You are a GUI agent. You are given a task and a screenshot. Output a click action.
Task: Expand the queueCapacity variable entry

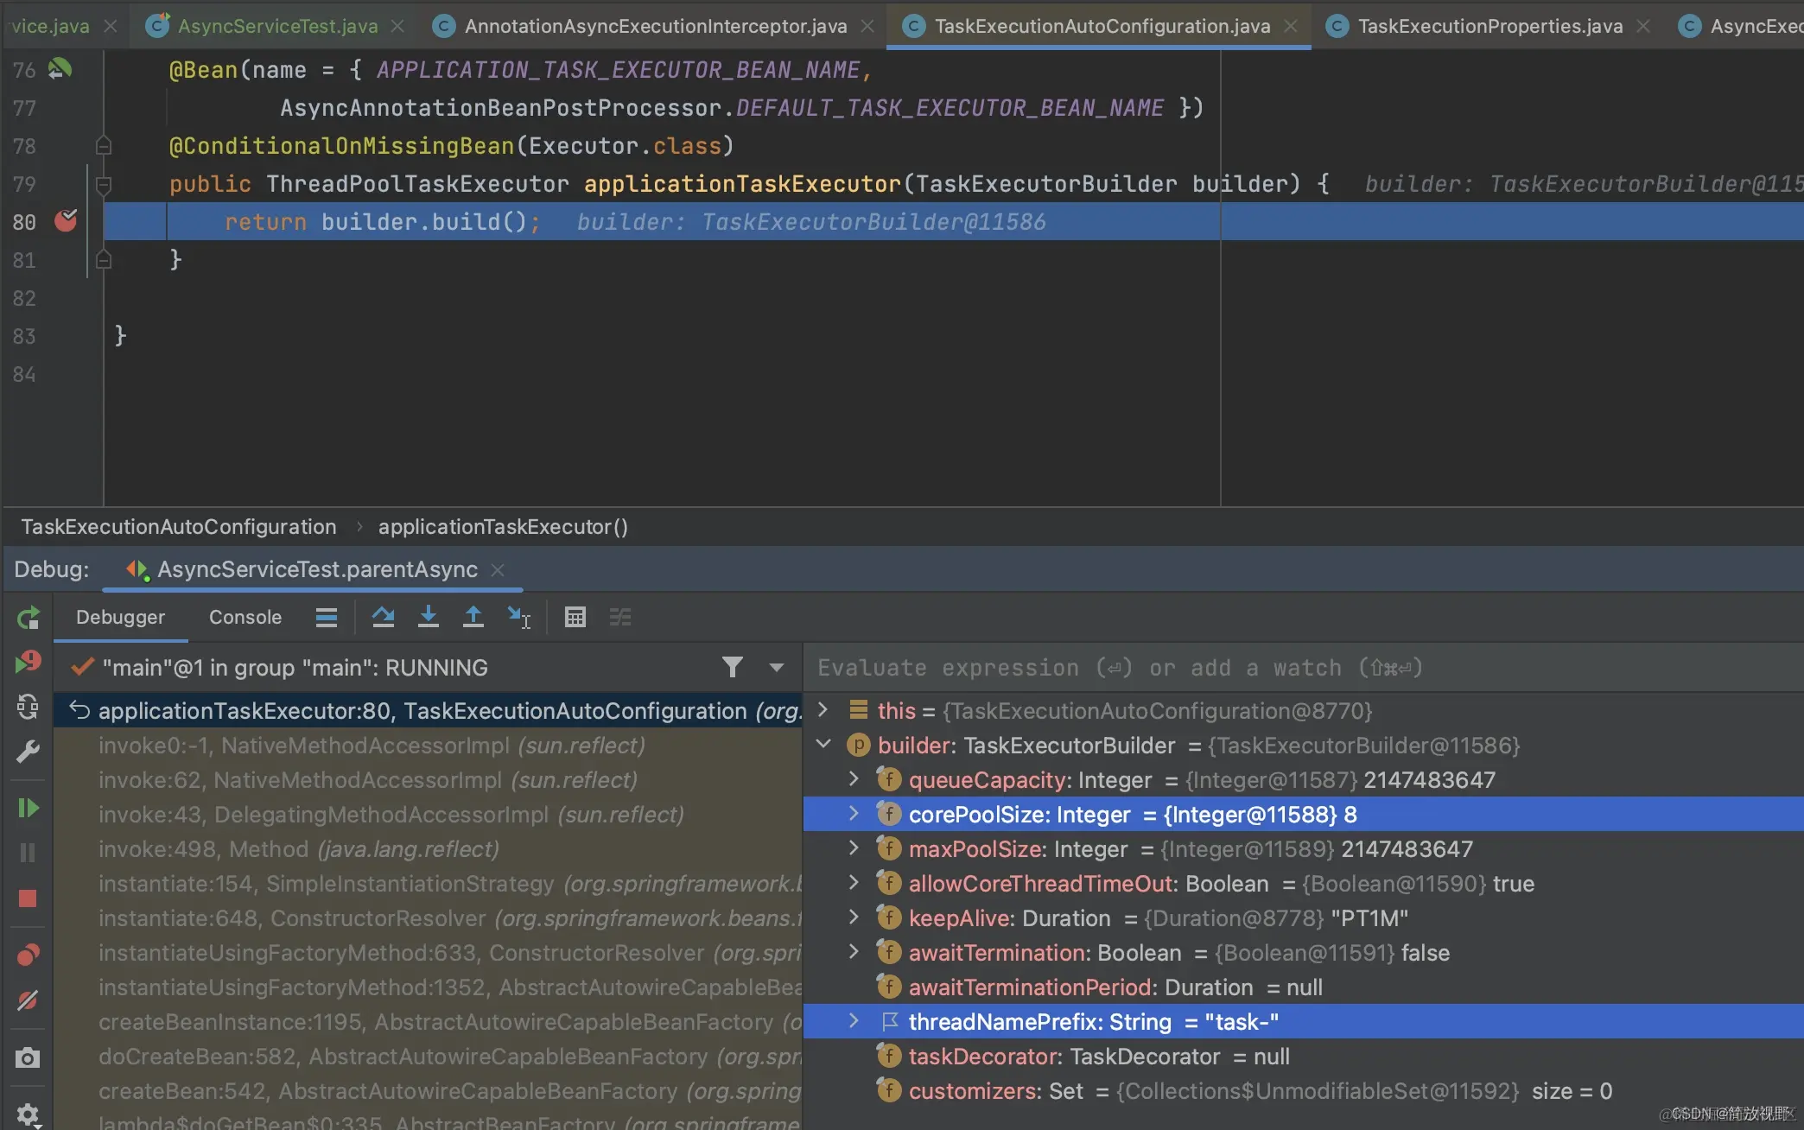click(854, 778)
